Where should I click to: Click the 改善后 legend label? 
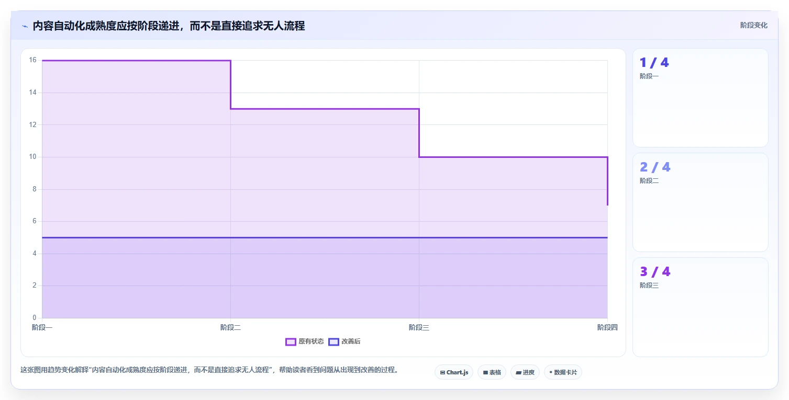click(x=351, y=341)
